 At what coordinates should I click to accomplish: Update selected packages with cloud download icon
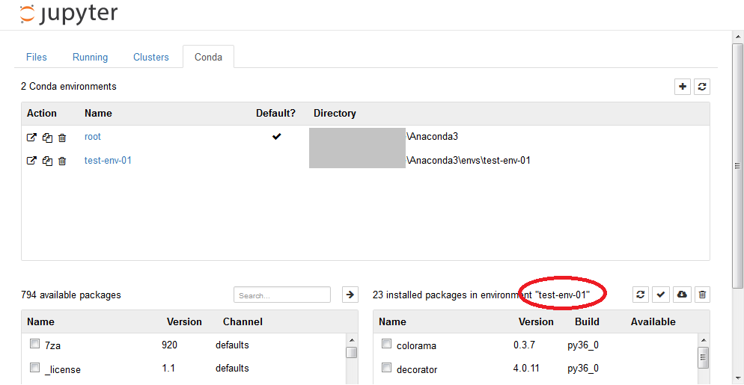click(682, 295)
